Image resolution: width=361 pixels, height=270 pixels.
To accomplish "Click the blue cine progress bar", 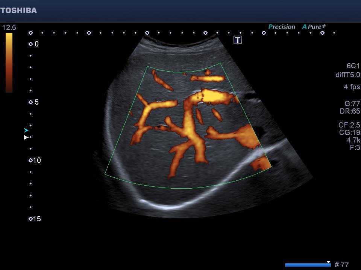I will 308,265.
